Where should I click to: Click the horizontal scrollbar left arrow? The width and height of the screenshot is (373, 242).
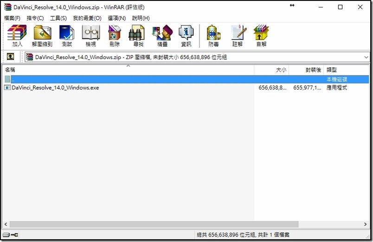[6, 224]
